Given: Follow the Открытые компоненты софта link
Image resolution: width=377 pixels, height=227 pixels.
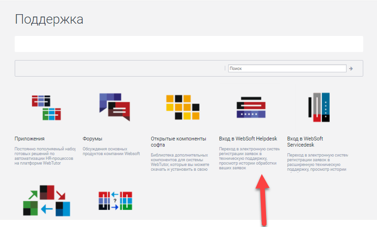Looking at the screenshot, I should pyautogui.click(x=178, y=142).
